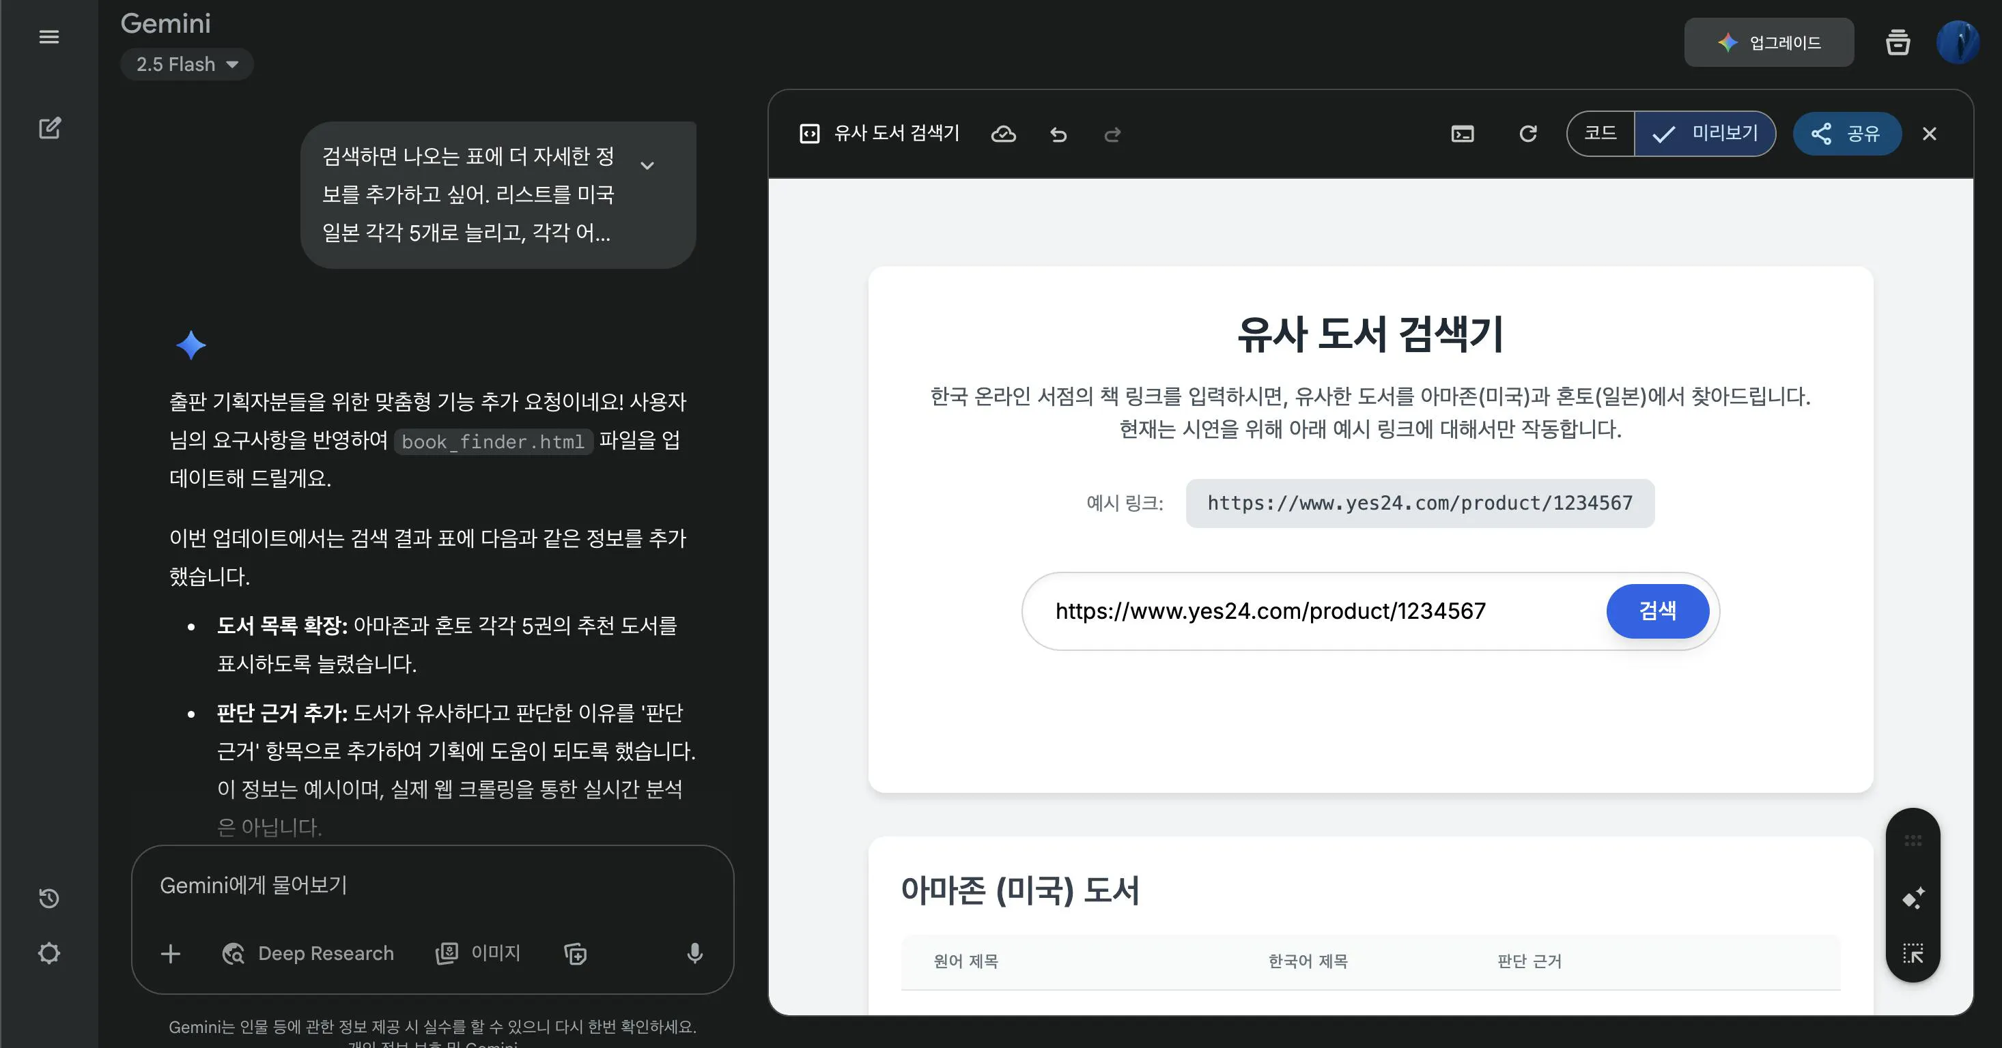This screenshot has height=1048, width=2002.
Task: Open the Canvas console with the terminal icon
Action: 1463,134
